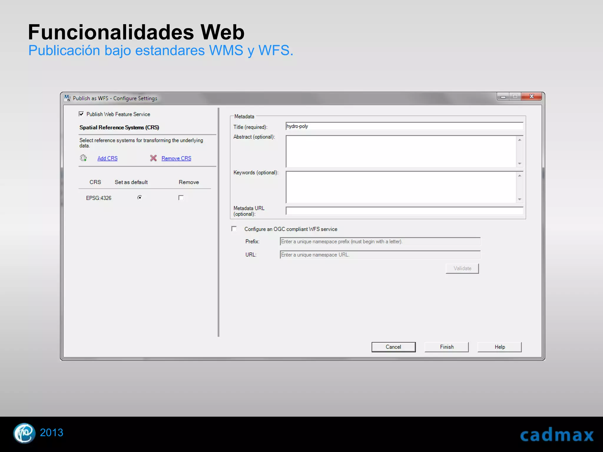Screen dimensions: 603x452
Task: Click the Remove CRS link
Action: click(x=176, y=158)
